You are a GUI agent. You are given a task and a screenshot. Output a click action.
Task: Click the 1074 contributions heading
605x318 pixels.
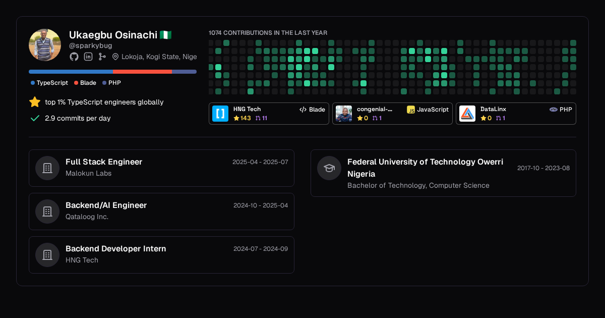[268, 33]
